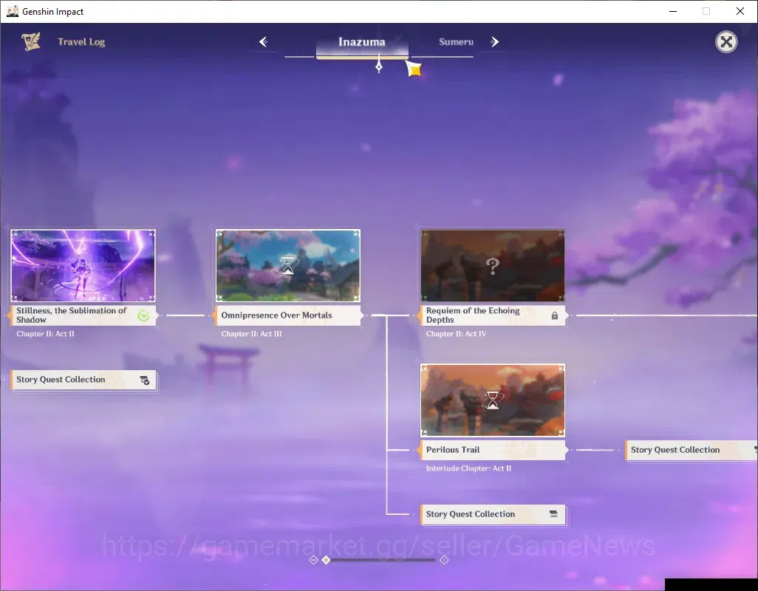Go to previous region with left arrow

pos(264,42)
